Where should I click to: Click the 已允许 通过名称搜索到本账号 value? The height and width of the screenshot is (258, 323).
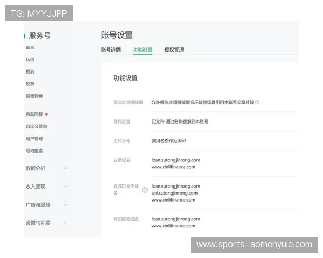(x=180, y=121)
